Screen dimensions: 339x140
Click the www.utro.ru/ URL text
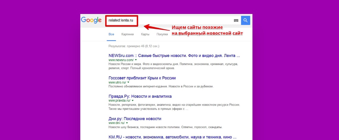click(x=117, y=83)
